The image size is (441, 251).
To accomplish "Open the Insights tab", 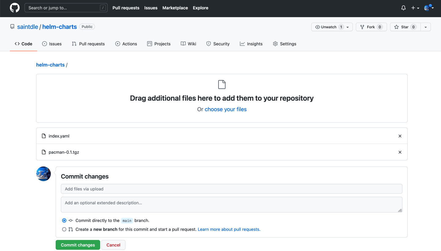I will [251, 44].
